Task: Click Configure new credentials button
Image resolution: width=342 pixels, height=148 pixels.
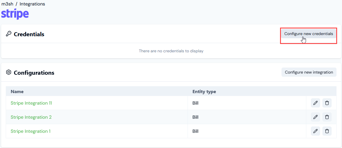Action: pos(309,34)
